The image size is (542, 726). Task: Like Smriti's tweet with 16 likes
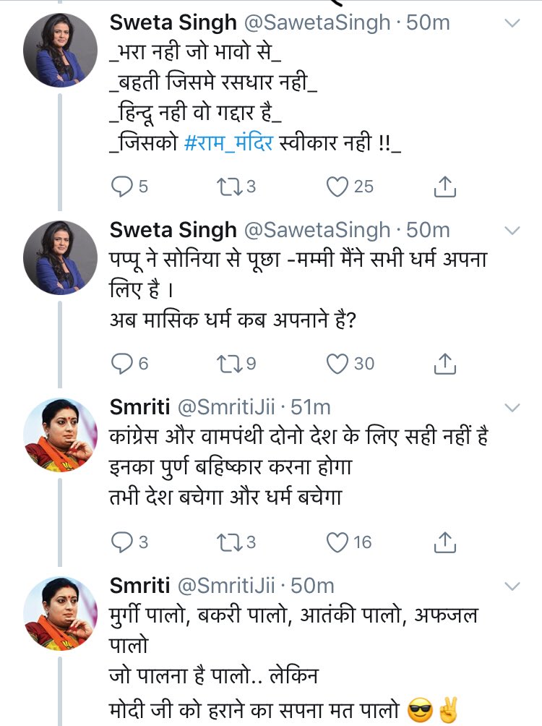point(337,542)
